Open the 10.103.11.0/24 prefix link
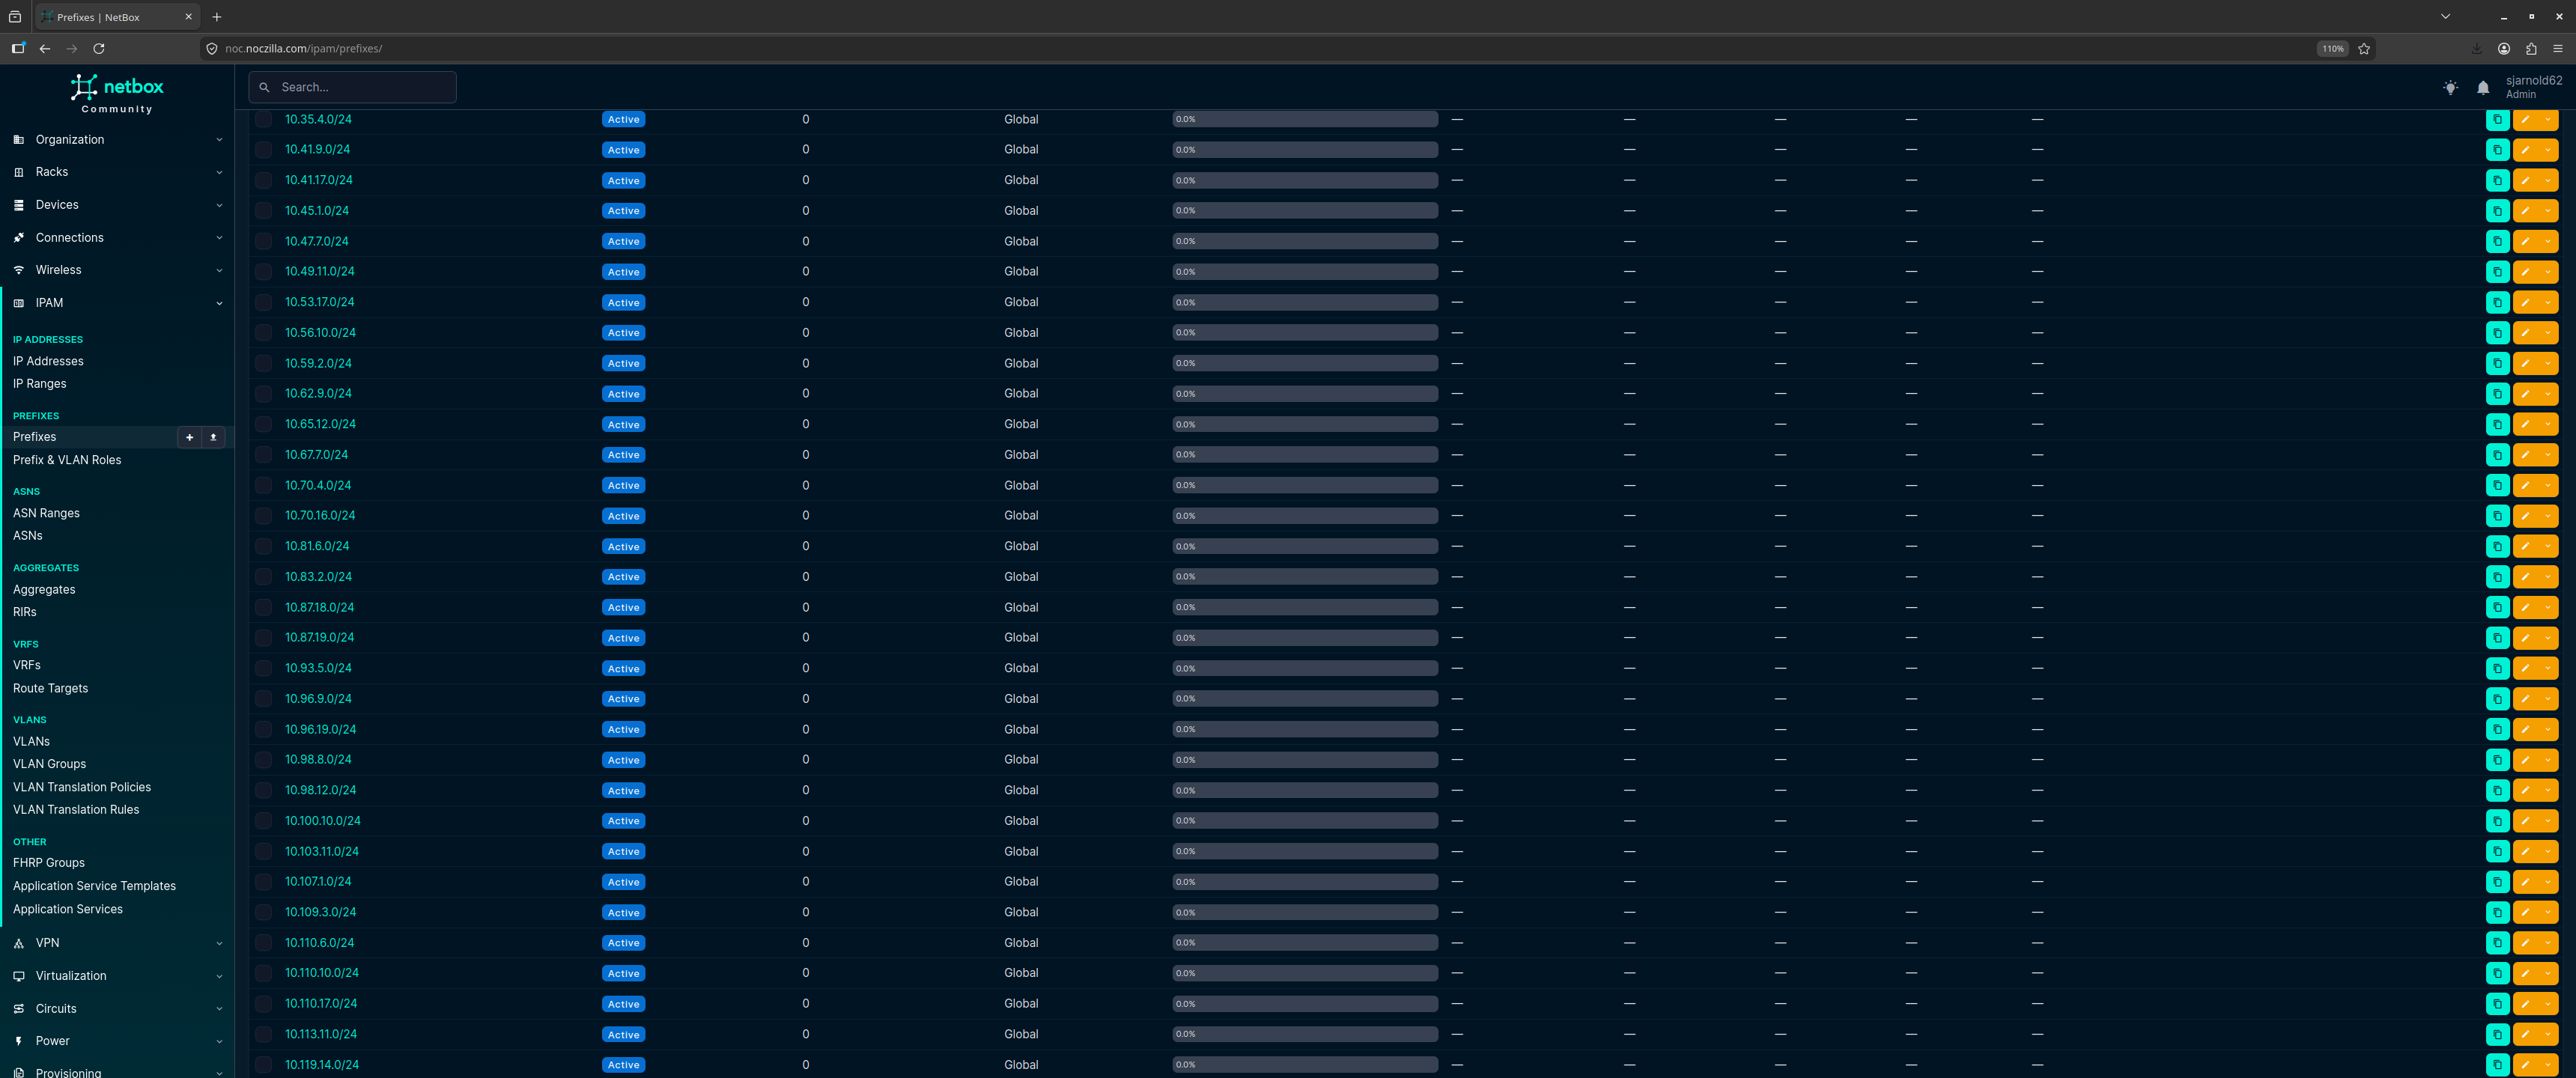The height and width of the screenshot is (1078, 2576). pyautogui.click(x=322, y=851)
